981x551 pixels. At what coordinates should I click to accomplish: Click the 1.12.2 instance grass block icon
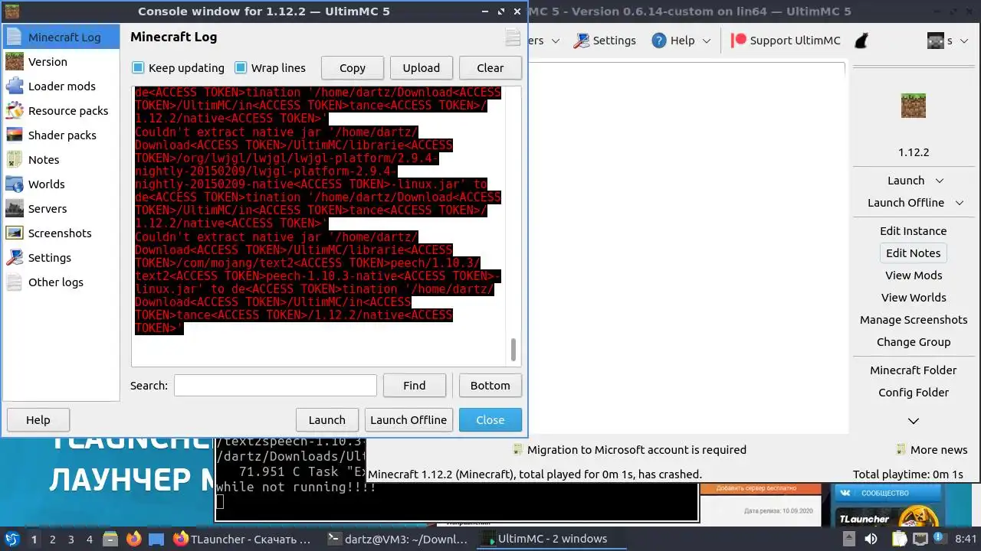(914, 106)
